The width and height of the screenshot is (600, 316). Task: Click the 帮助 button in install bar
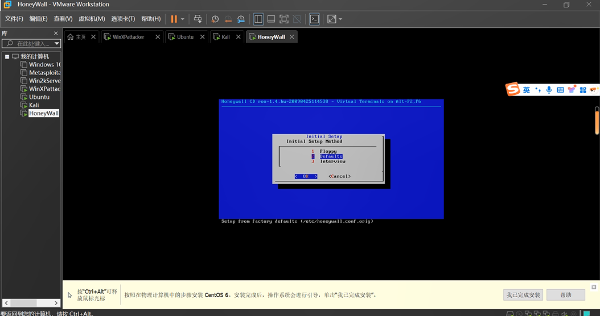tap(566, 295)
